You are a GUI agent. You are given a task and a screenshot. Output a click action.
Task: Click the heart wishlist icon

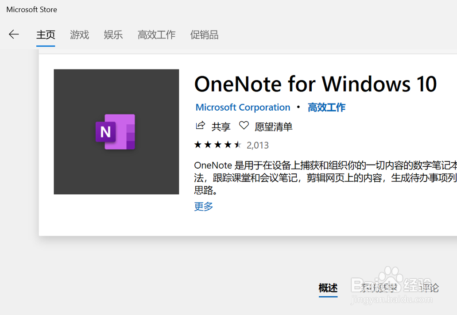tap(244, 126)
